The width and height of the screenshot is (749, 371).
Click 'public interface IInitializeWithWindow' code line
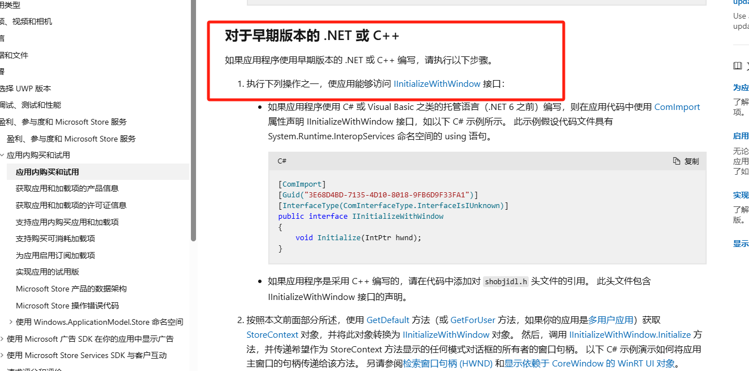361,217
